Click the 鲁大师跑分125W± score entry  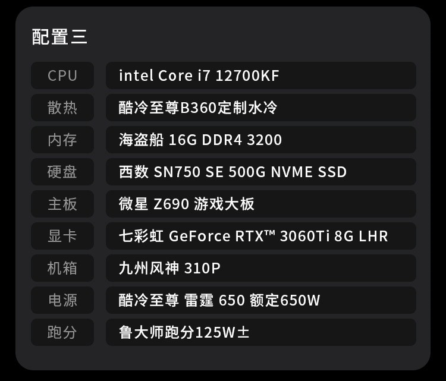tap(184, 333)
